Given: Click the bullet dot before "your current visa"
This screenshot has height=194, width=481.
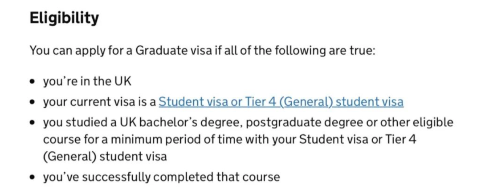Looking at the screenshot, I should (x=32, y=103).
